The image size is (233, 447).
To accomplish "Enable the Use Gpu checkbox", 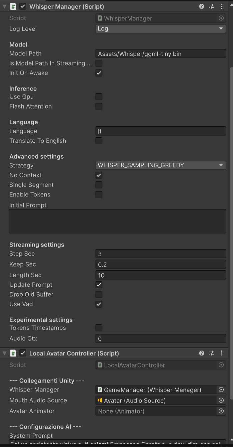I will 99,97.
